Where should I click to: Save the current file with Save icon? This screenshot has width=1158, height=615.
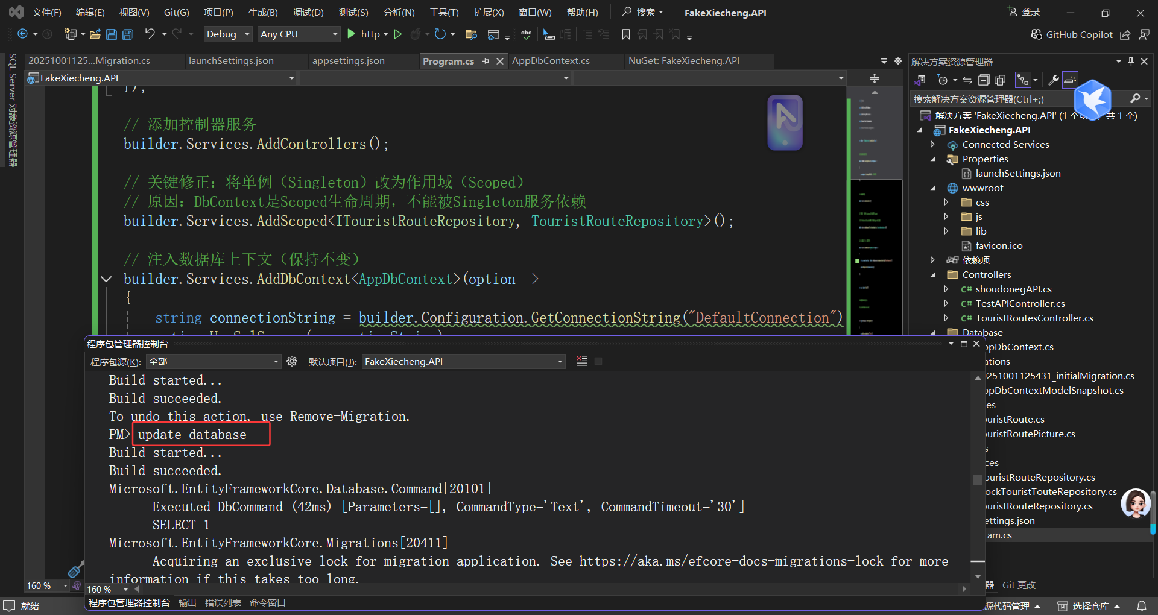point(112,34)
